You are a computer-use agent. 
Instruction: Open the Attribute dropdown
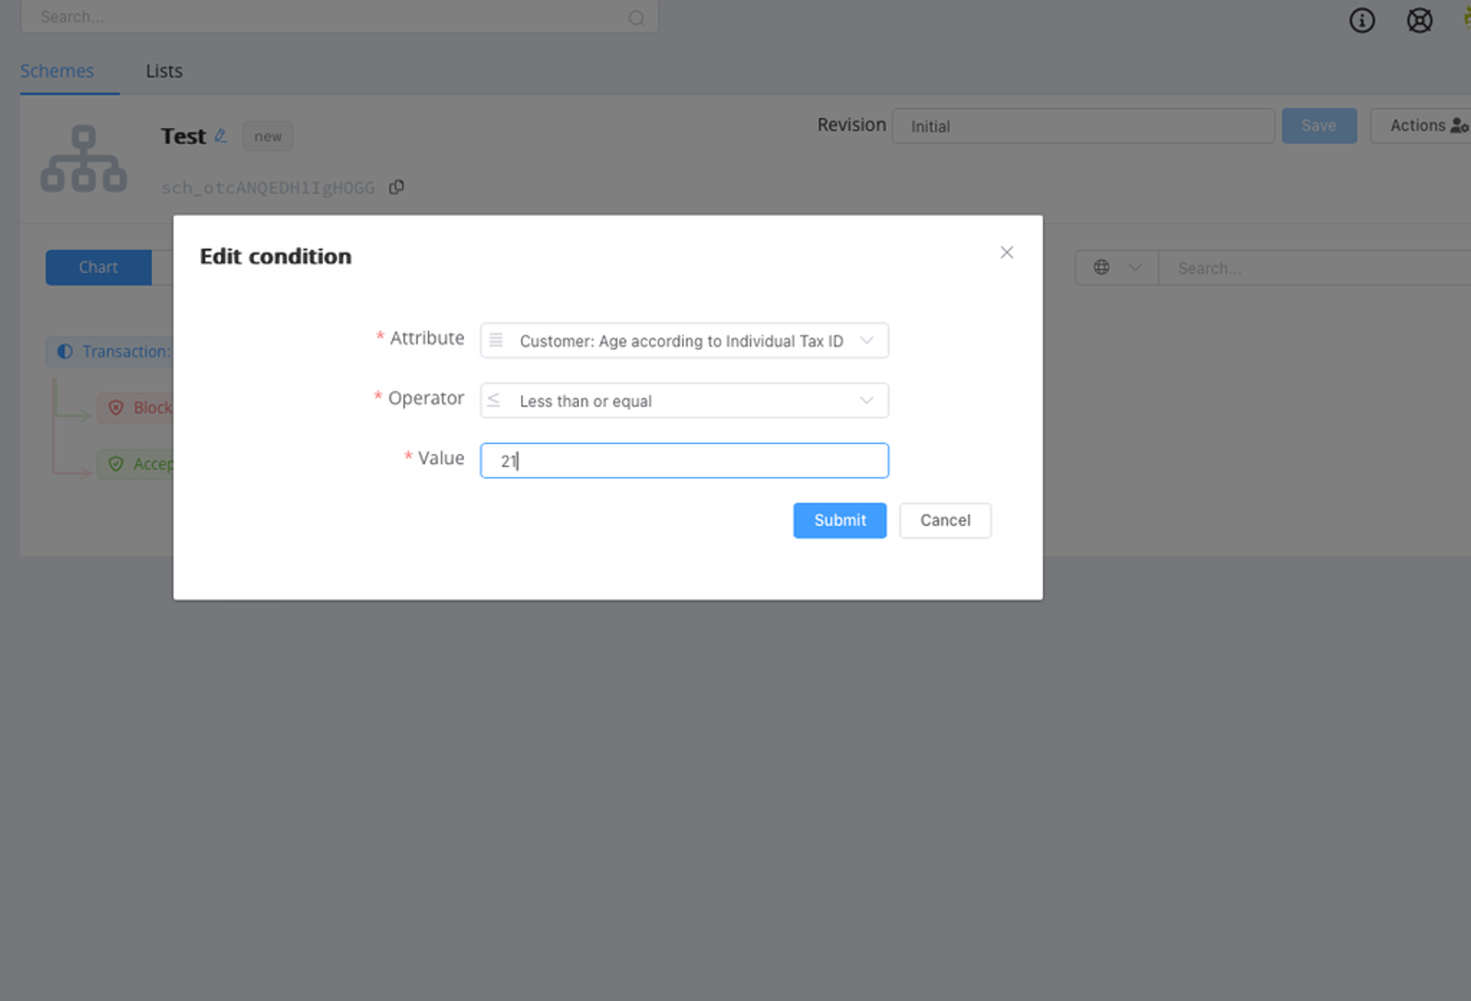(684, 341)
